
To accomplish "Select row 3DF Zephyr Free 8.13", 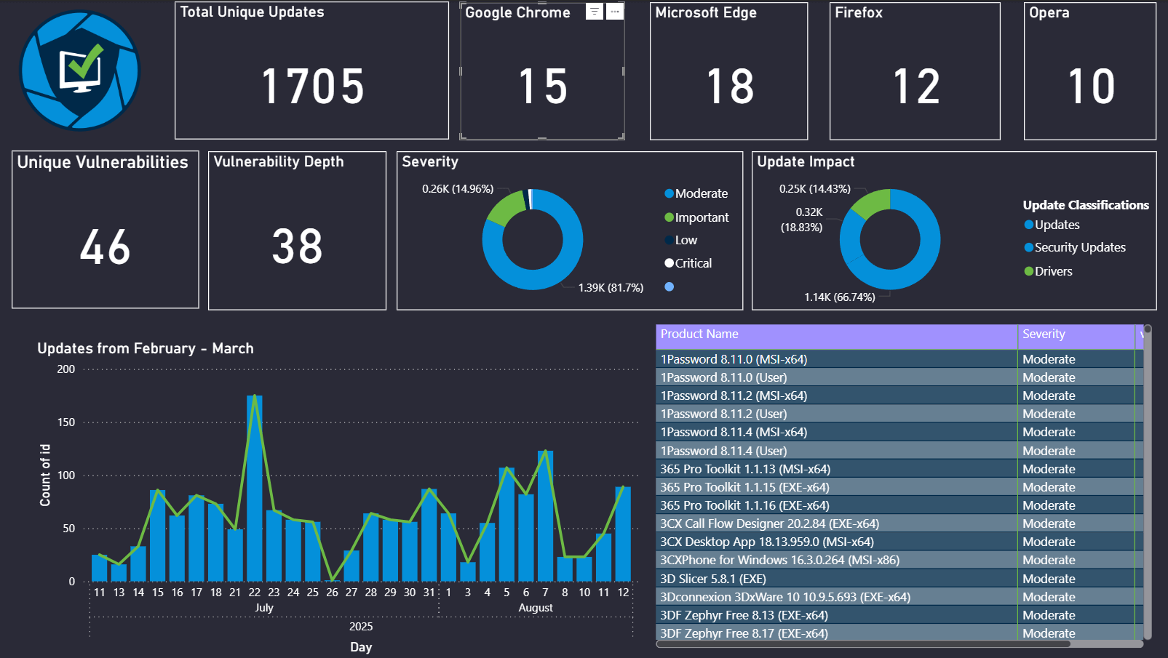I will [899, 615].
